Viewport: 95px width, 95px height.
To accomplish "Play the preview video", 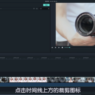I will [x=56, y=47].
